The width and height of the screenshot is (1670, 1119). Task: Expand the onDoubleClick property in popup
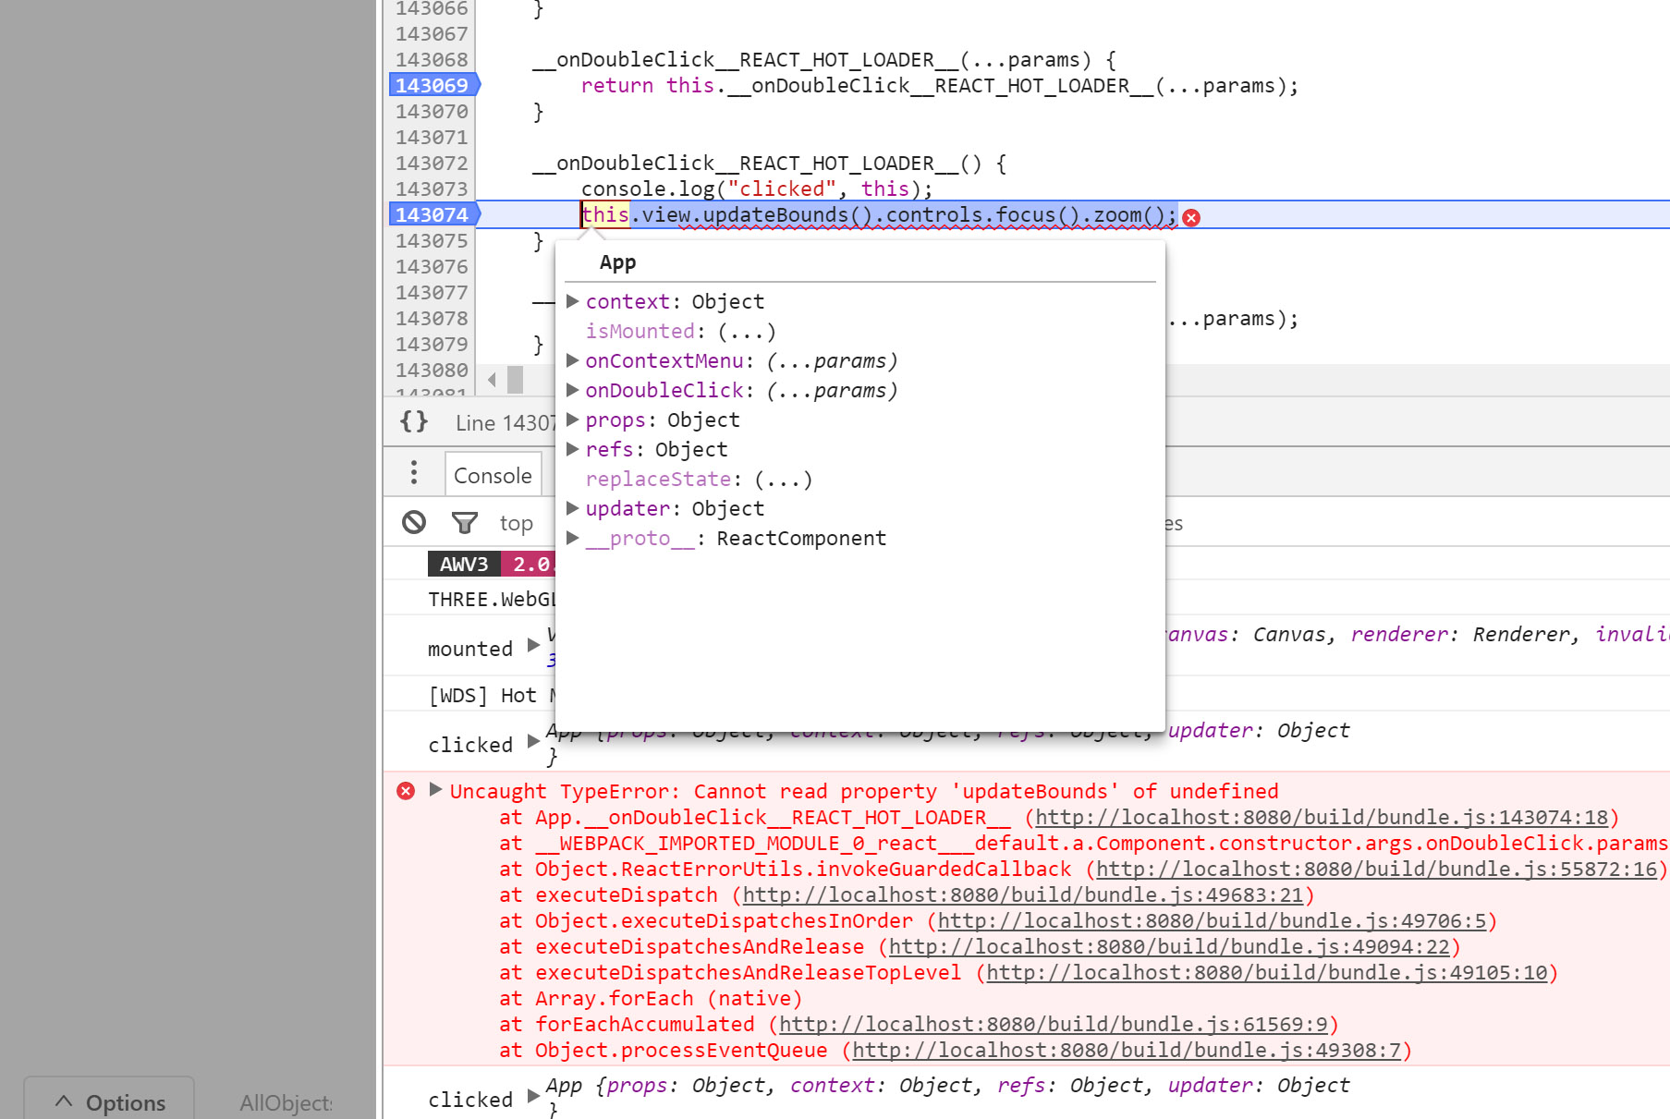[572, 390]
